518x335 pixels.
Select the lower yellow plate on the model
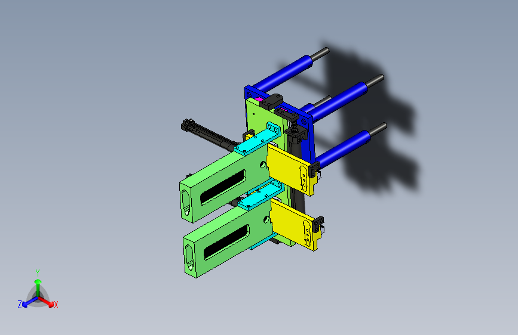click(294, 225)
